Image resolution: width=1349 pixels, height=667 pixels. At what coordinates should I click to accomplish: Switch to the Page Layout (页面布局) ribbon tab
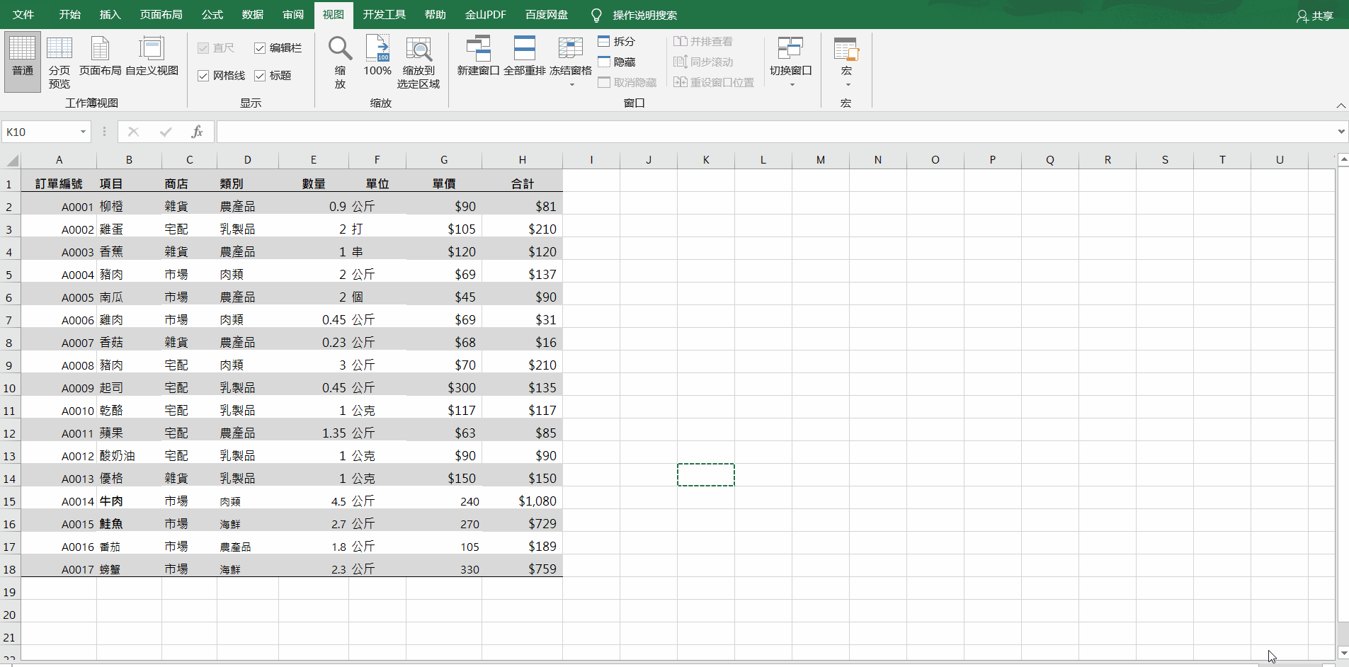click(x=161, y=15)
